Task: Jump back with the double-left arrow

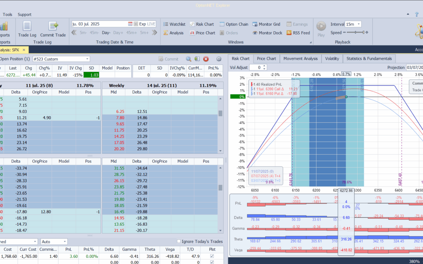Action: [74, 32]
